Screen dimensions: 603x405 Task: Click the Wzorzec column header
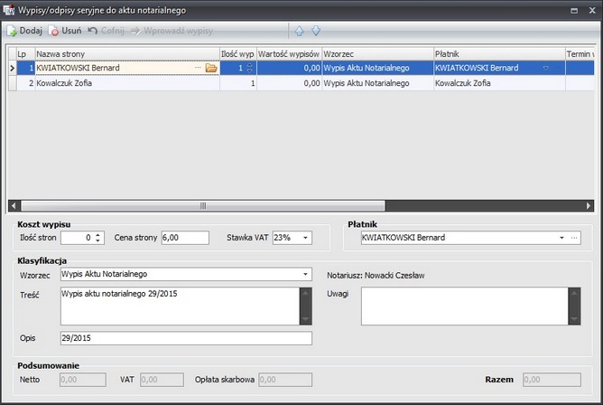[x=376, y=53]
